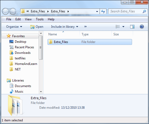This screenshot has height=124, width=149.
Task: Click navigation pane scroll down arrow
Action: (41, 92)
